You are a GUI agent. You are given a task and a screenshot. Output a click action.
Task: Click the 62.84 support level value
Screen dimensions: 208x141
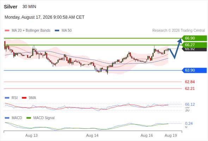coord(190,82)
